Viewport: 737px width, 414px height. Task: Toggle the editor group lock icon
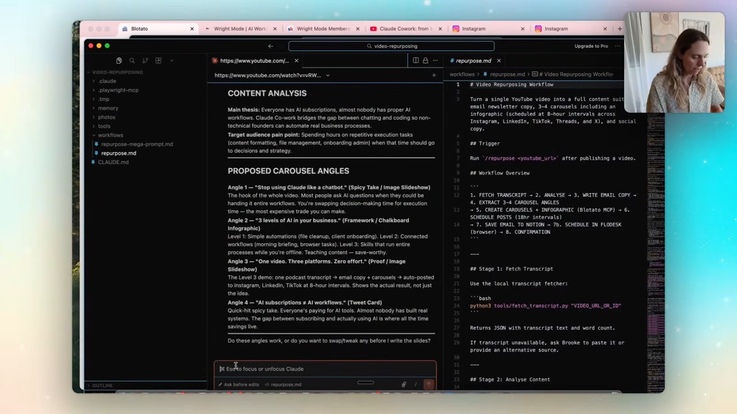(426, 60)
